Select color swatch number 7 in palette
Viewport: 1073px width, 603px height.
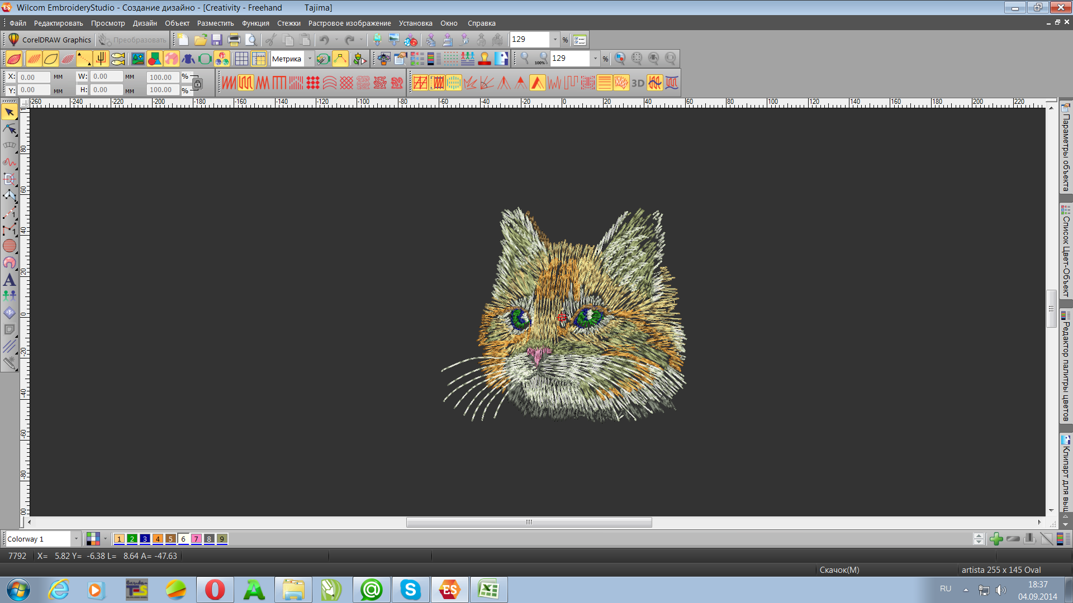click(196, 539)
